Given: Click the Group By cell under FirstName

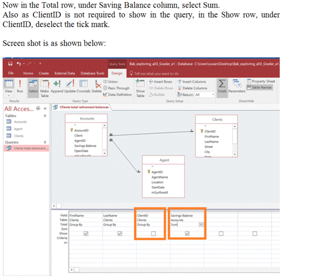Looking at the screenshot, I should (x=86, y=224).
